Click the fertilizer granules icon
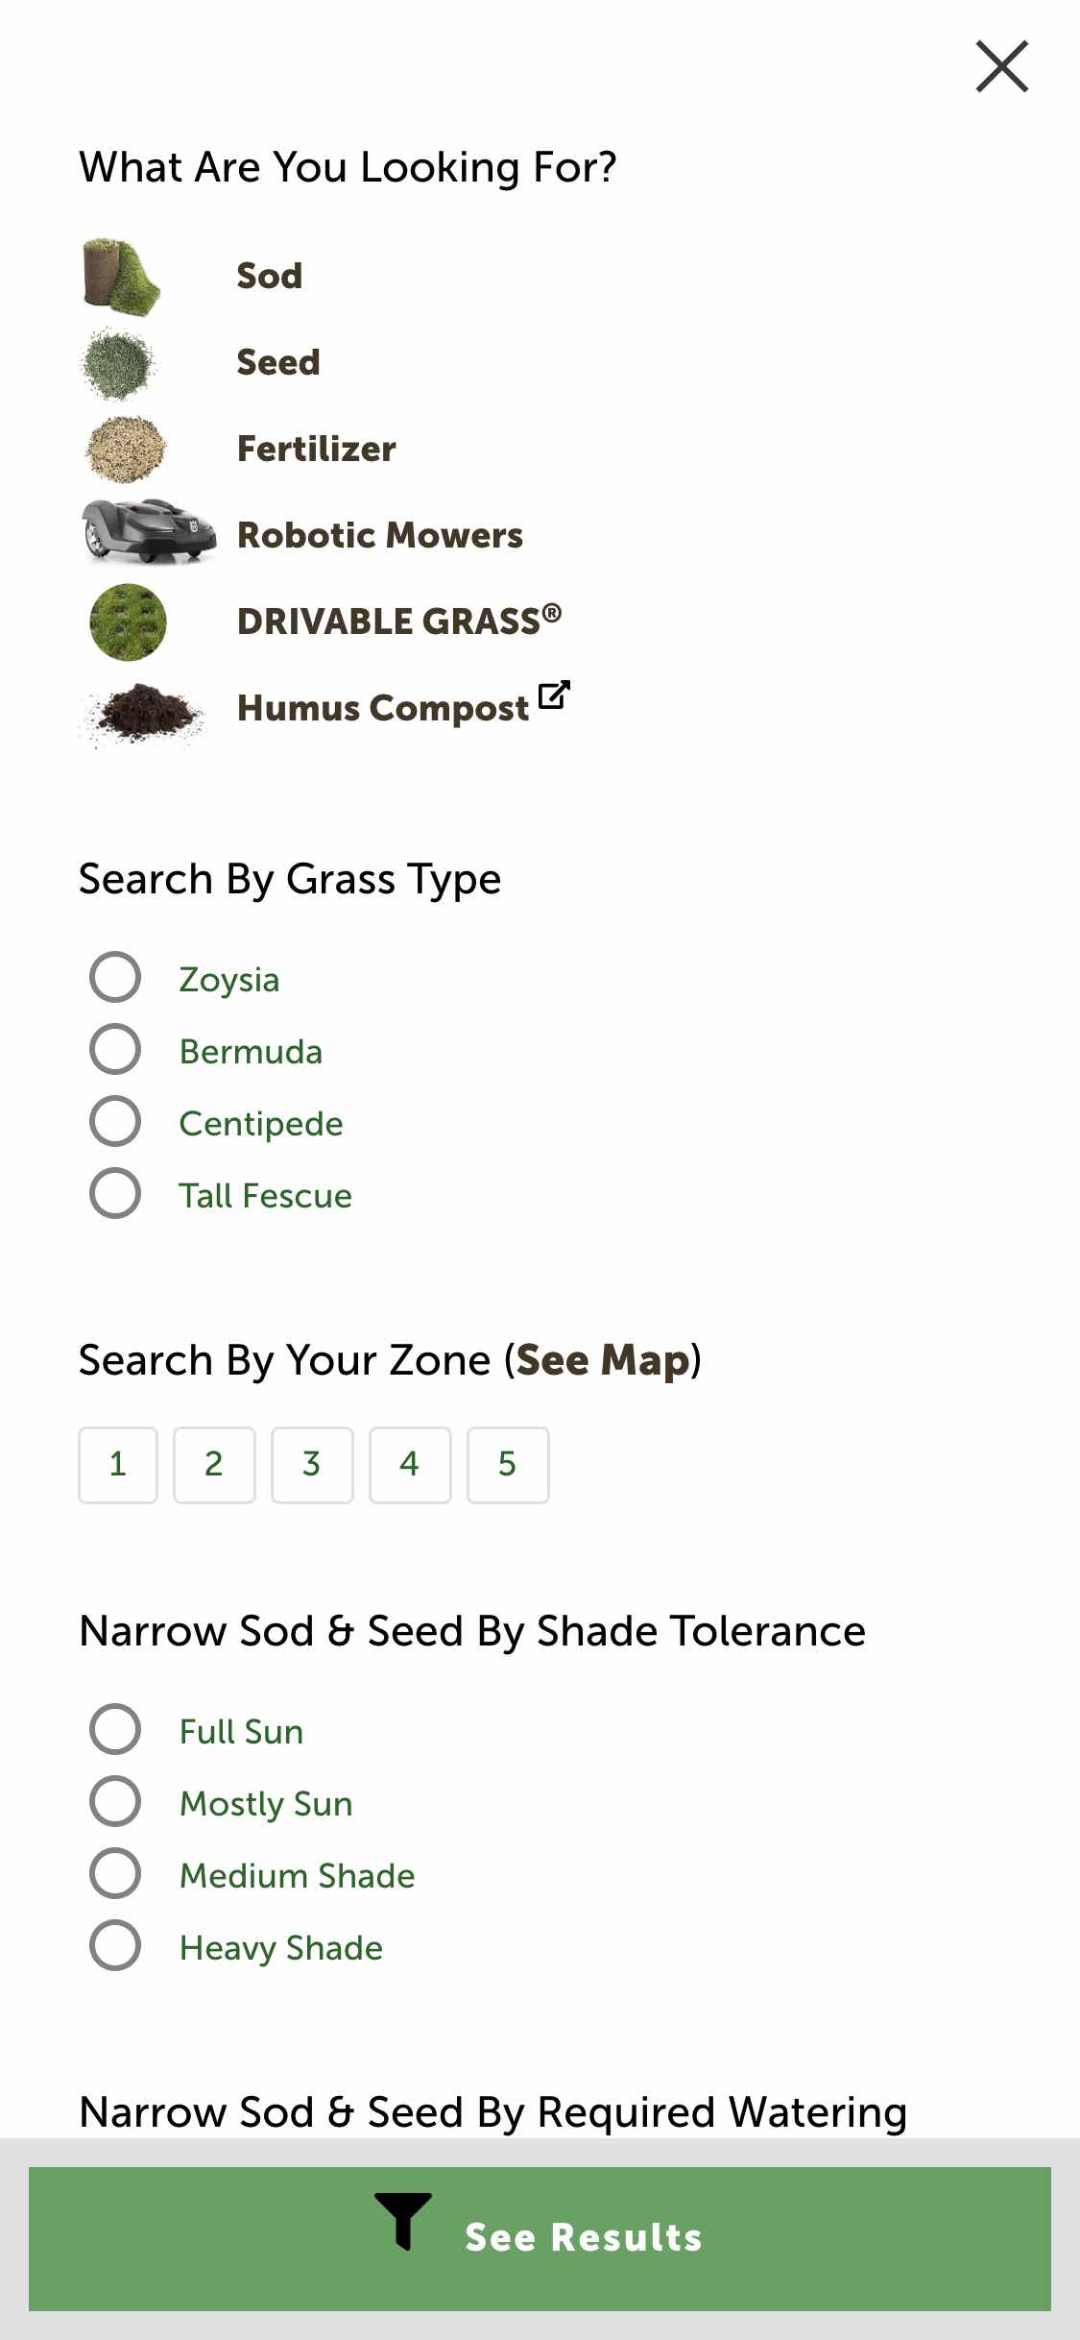This screenshot has height=2340, width=1080. coord(125,449)
